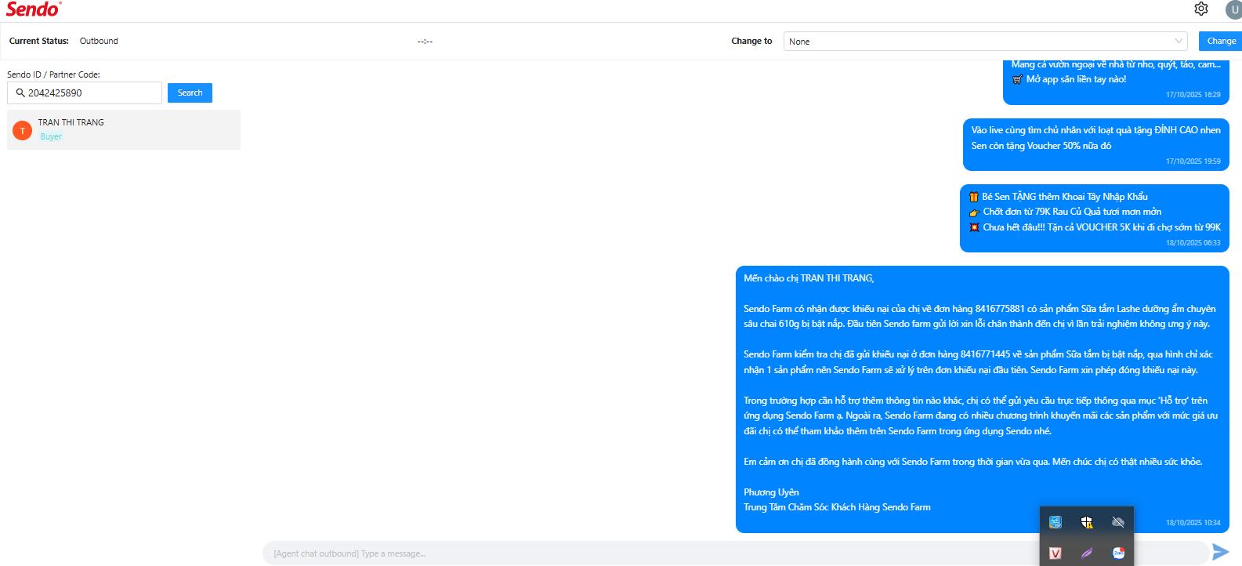Open the settings gear in the header
The width and height of the screenshot is (1242, 566).
pyautogui.click(x=1201, y=9)
